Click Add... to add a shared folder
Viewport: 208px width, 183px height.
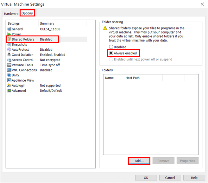(x=139, y=161)
